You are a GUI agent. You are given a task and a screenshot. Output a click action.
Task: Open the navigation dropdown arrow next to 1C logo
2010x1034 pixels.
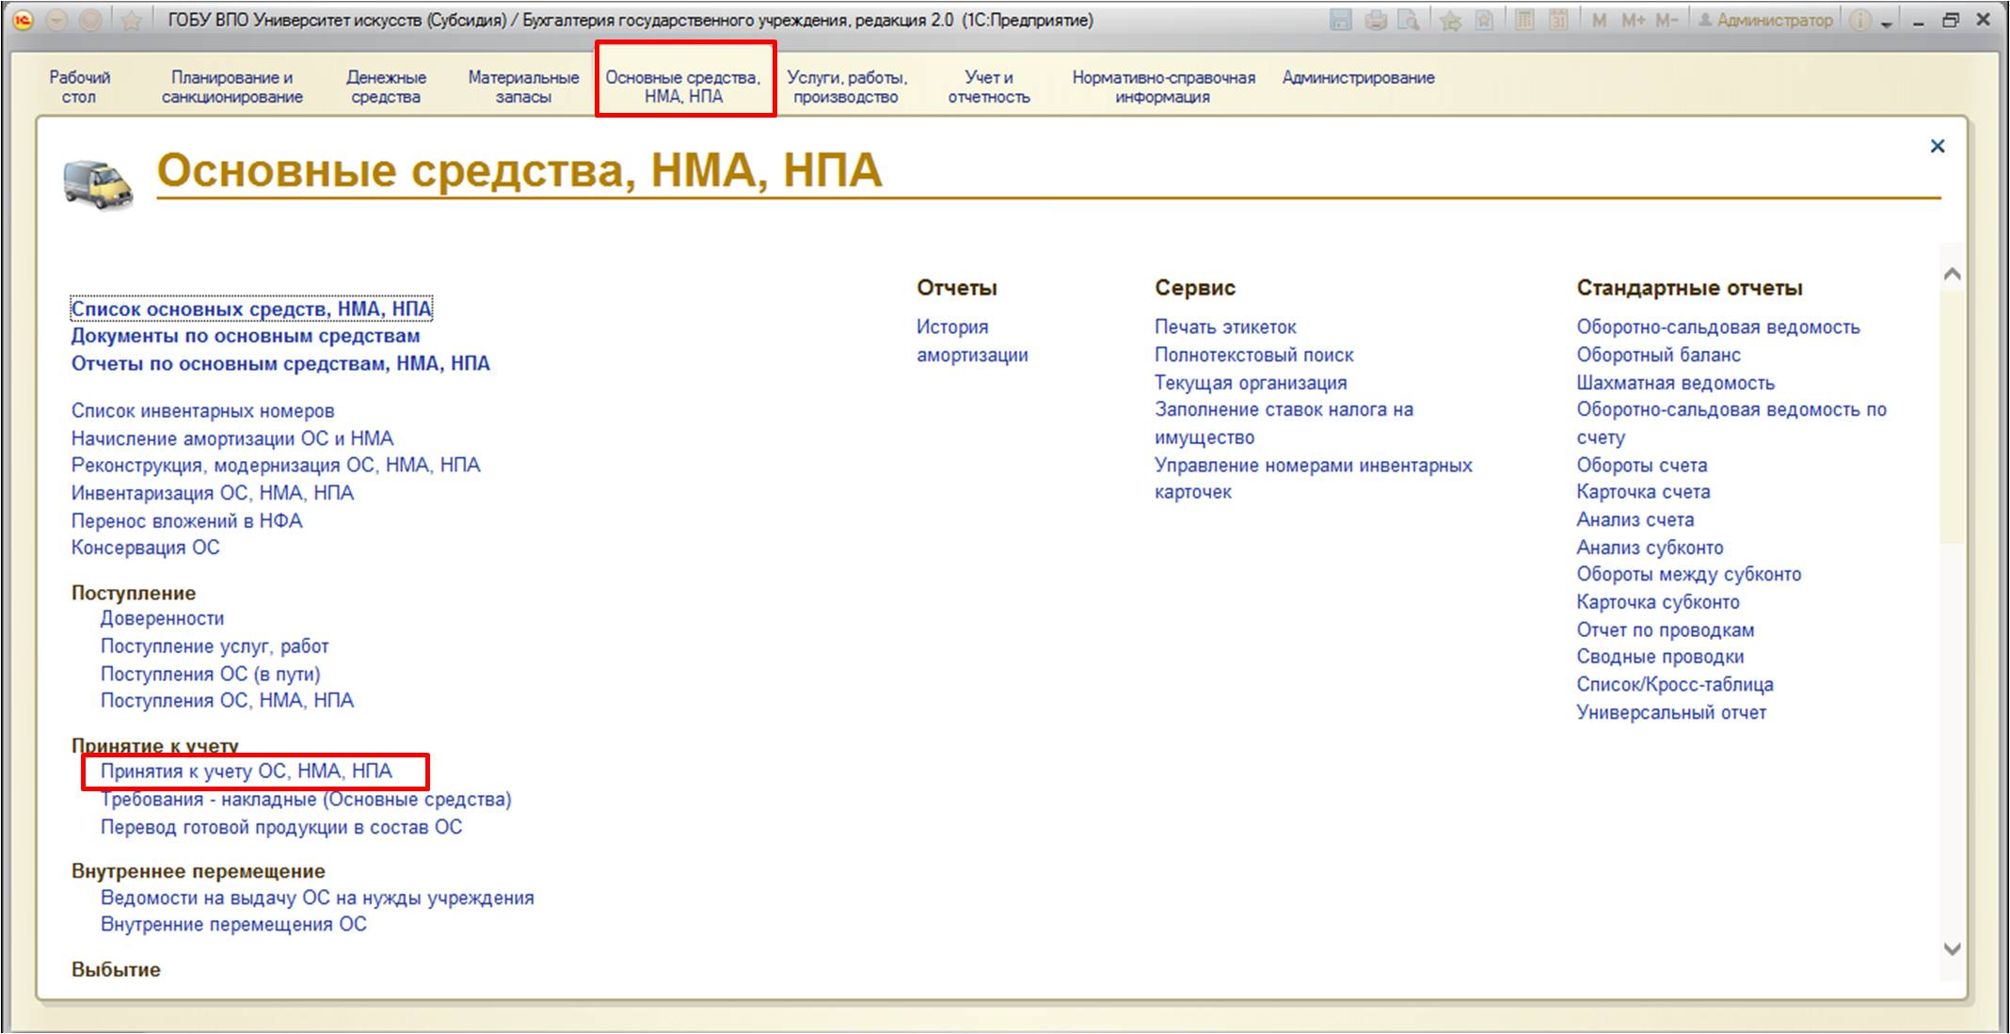click(x=56, y=20)
